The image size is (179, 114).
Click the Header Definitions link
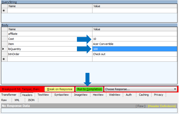(x=162, y=106)
